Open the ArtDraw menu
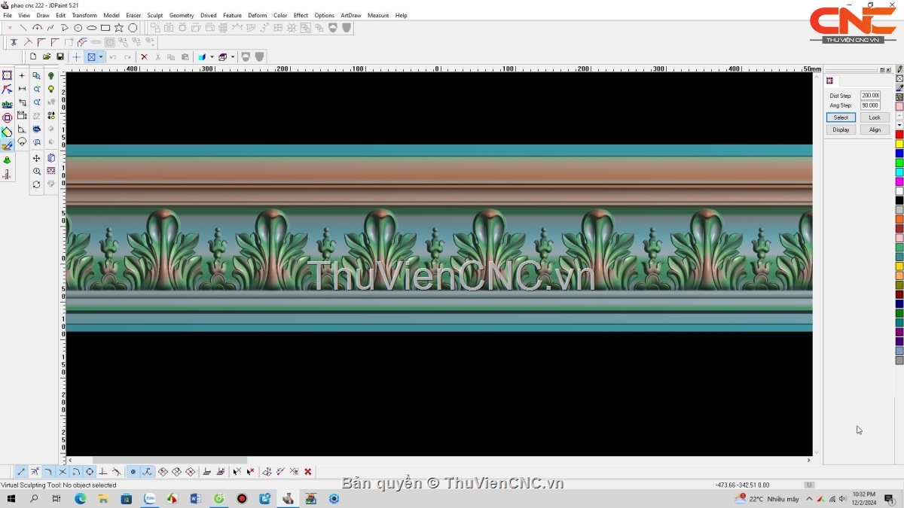Viewport: 904px width, 508px height. [x=351, y=15]
